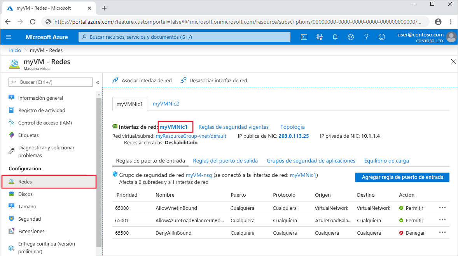View notifications via the bell icon
This screenshot has width=458, height=256.
[335, 37]
